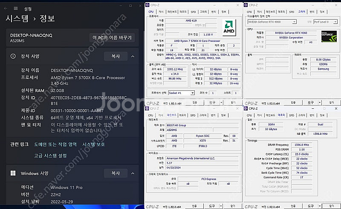Click 닫기 button in DDR4 memory window
The width and height of the screenshot is (341, 209).
tap(332, 206)
